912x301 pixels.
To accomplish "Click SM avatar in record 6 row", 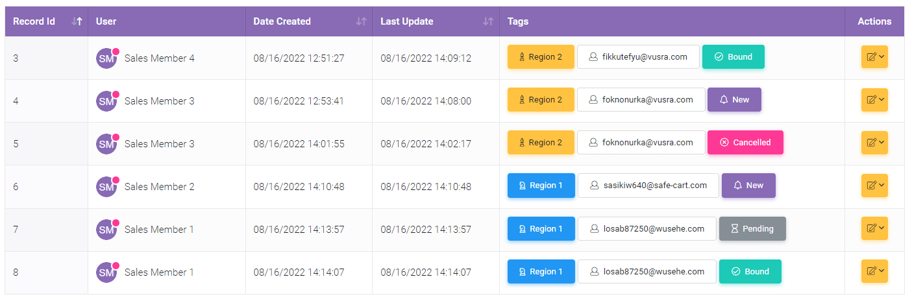I will [x=106, y=187].
